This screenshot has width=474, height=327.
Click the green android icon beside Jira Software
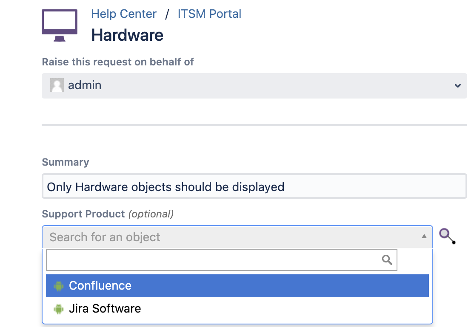(58, 309)
